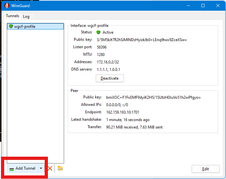This screenshot has height=179, width=226.
Task: Click the Listen port value 58396
Action: pyautogui.click(x=102, y=47)
